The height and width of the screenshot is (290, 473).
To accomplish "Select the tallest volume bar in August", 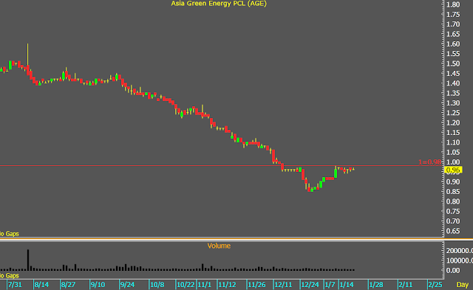I will click(x=28, y=260).
